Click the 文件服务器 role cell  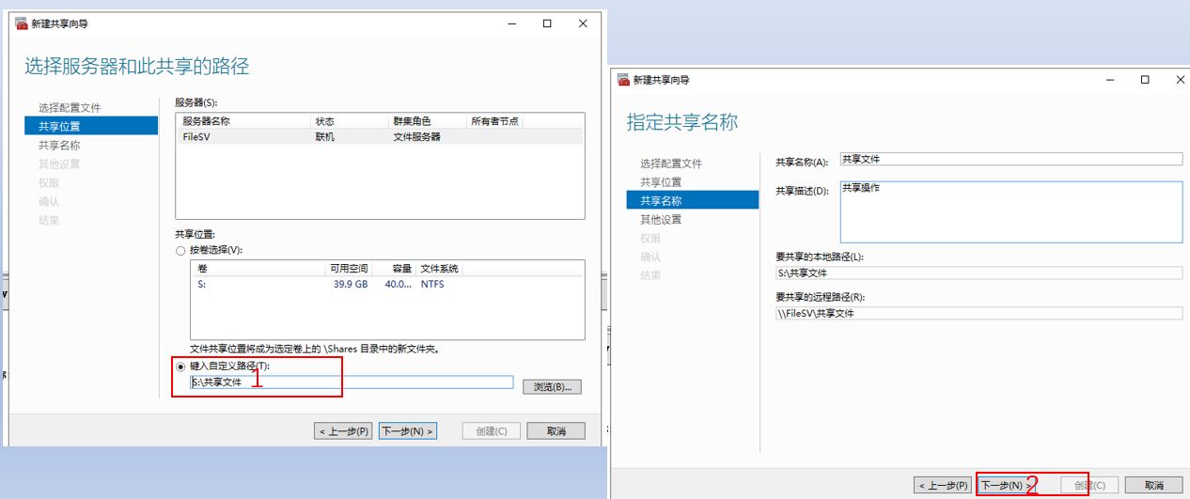(416, 136)
